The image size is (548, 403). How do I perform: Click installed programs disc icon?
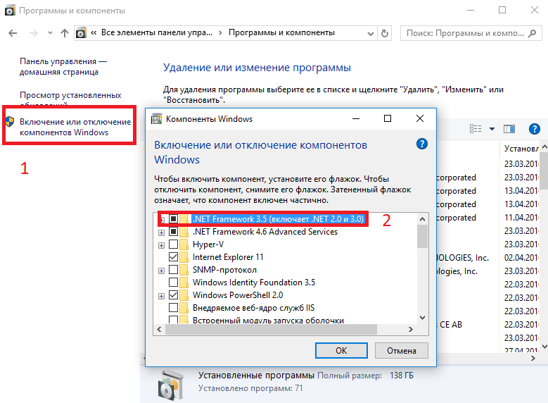click(x=170, y=385)
